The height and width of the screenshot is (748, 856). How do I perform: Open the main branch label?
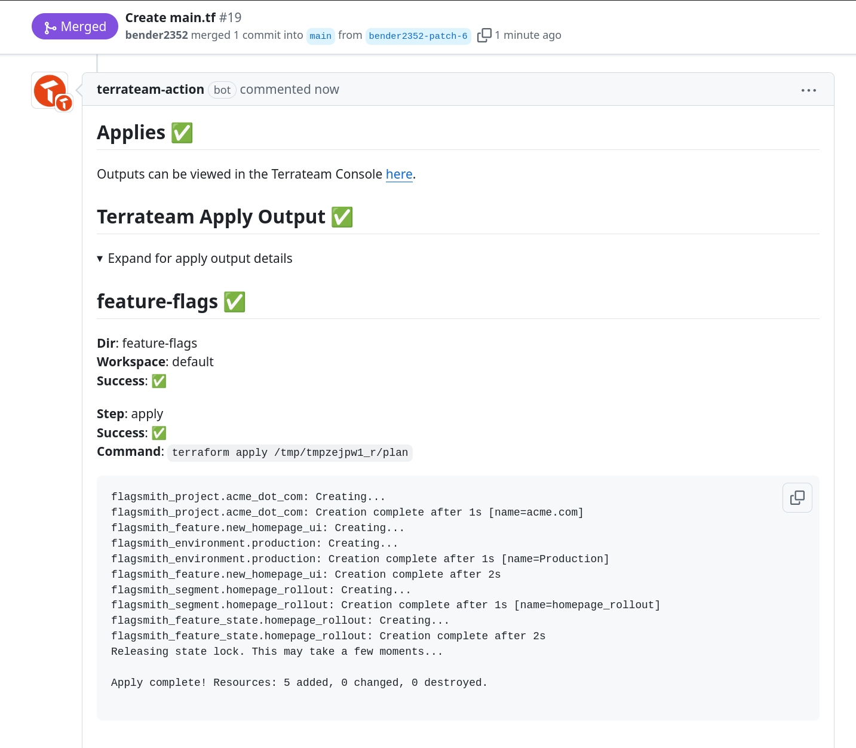tap(320, 36)
